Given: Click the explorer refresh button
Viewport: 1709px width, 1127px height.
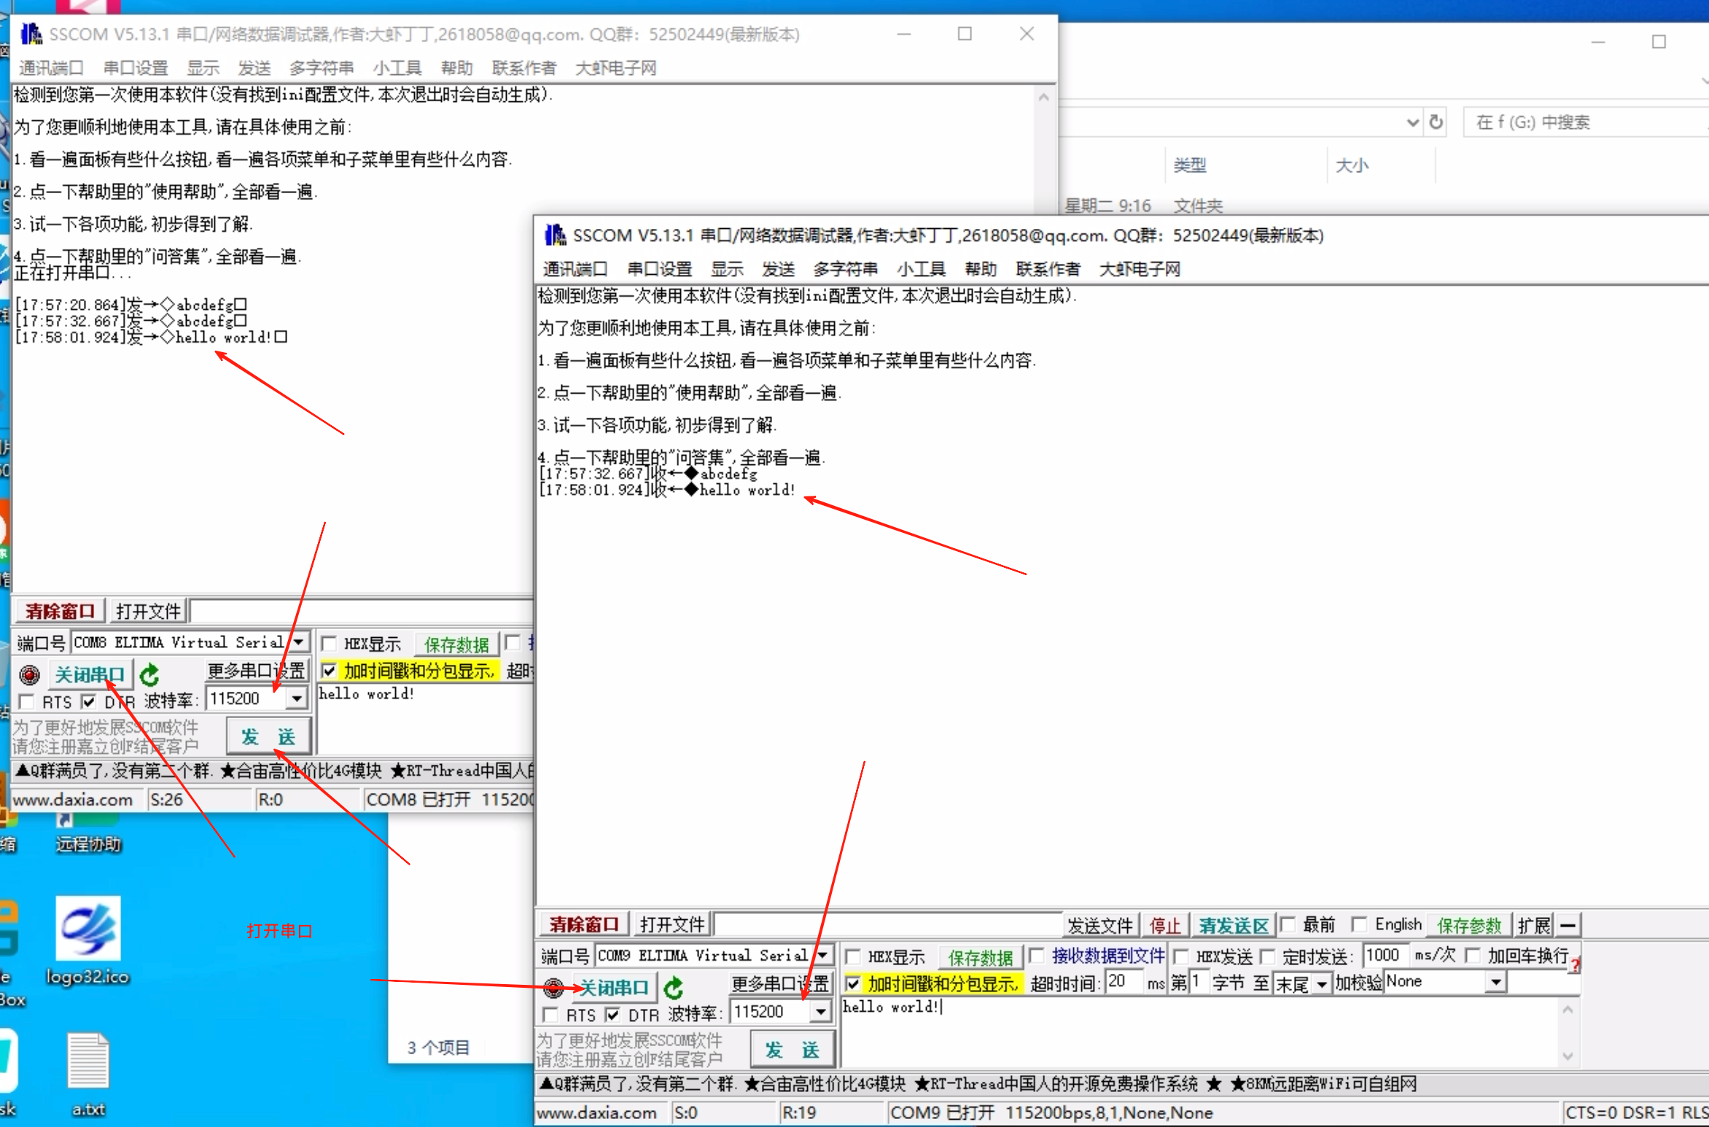Looking at the screenshot, I should pos(1436,122).
